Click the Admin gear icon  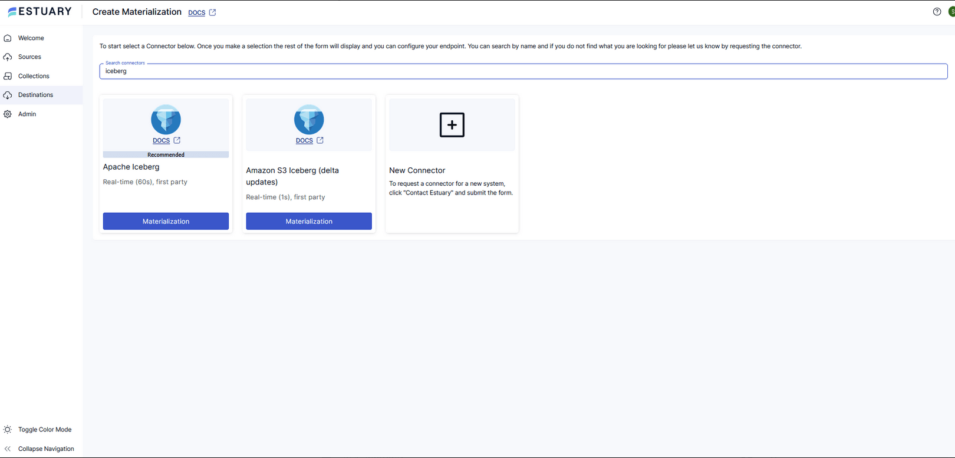tap(8, 114)
